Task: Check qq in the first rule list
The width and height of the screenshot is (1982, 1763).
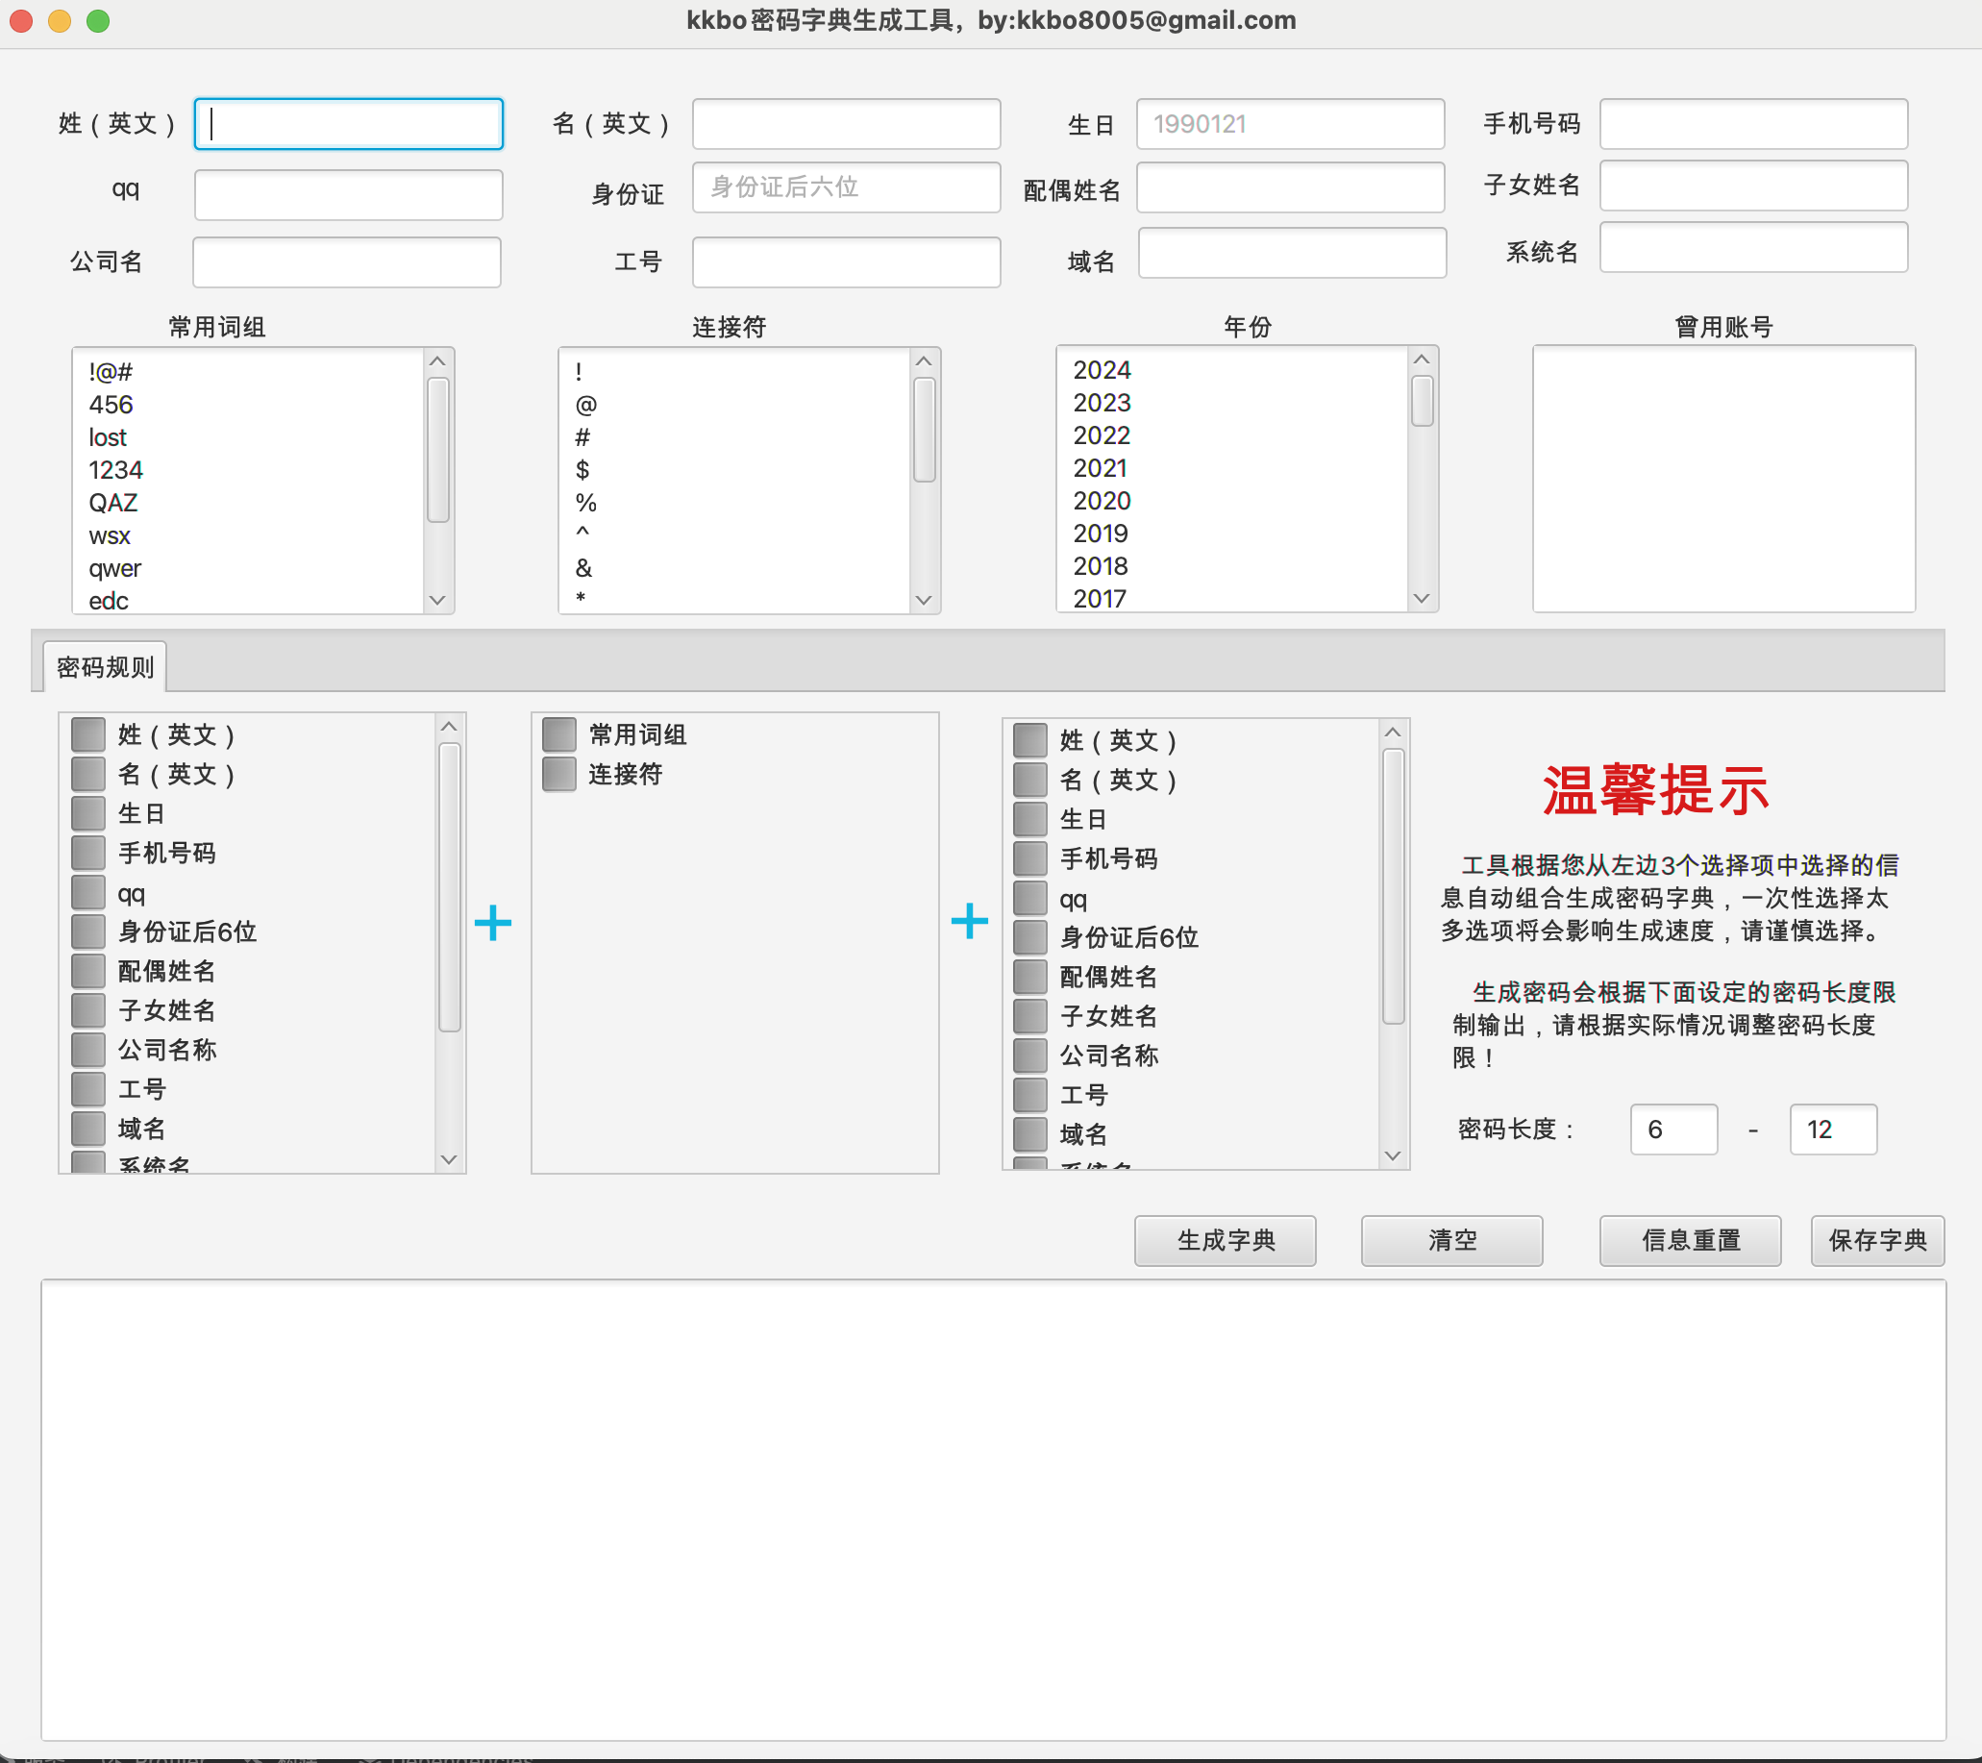Action: [x=88, y=892]
